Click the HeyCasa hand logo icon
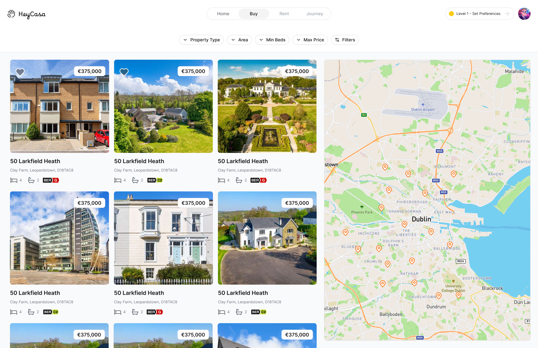This screenshot has height=348, width=538. tap(11, 14)
